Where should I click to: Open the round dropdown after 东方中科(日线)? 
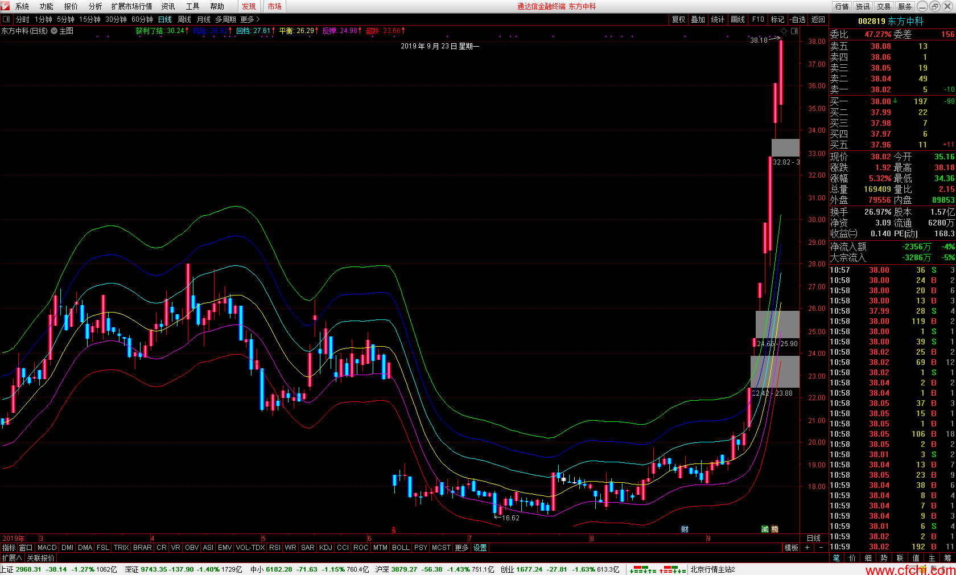pos(54,31)
